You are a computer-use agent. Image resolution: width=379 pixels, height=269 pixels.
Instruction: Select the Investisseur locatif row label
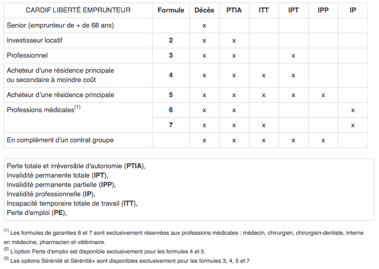[34, 41]
